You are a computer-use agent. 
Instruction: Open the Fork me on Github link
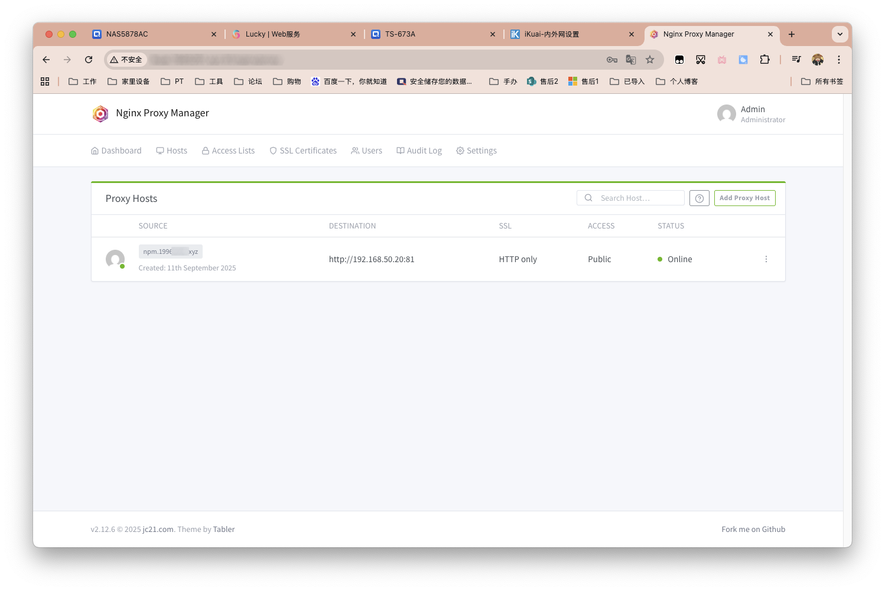coord(753,530)
